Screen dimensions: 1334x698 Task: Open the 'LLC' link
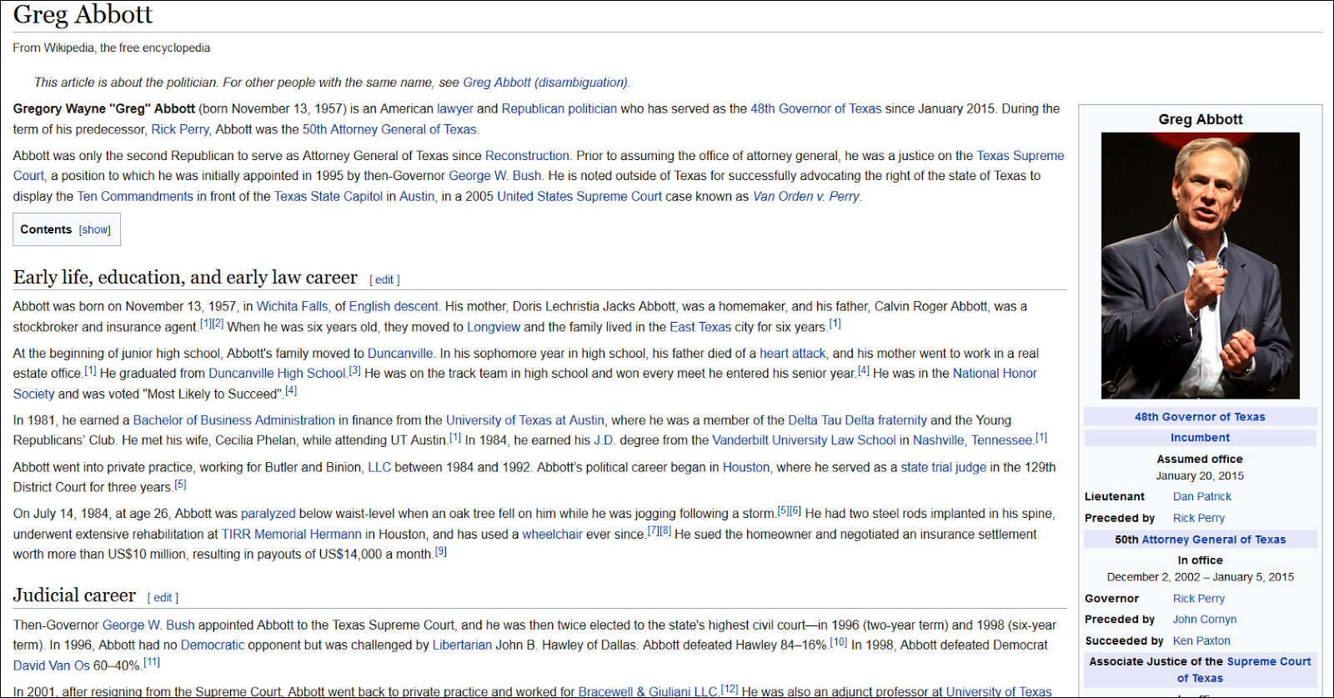pyautogui.click(x=379, y=468)
